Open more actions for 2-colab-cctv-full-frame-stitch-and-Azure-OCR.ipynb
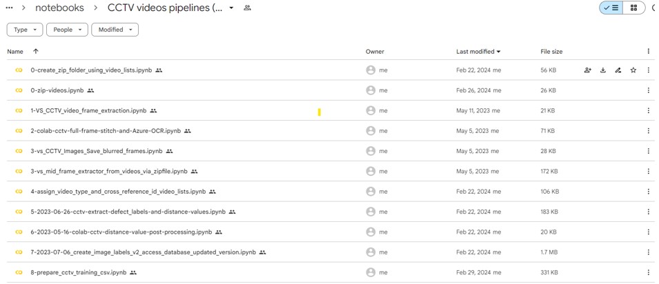The width and height of the screenshot is (659, 284). coord(649,131)
